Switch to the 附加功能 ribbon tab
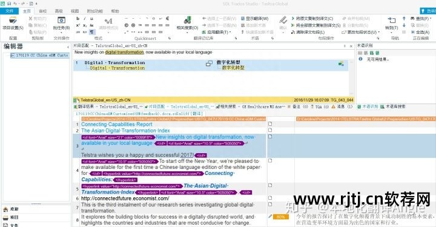Screen dimensions: 436x227 pos(95,11)
